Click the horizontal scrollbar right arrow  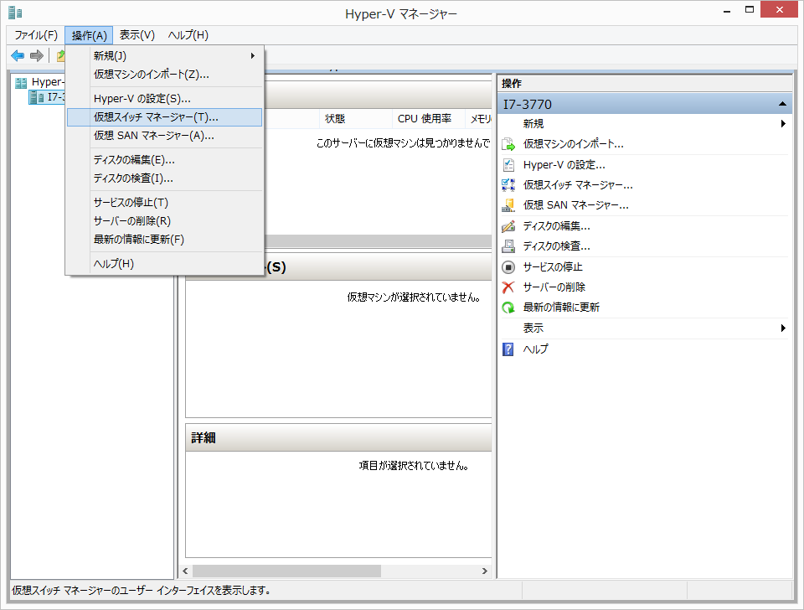(x=485, y=571)
